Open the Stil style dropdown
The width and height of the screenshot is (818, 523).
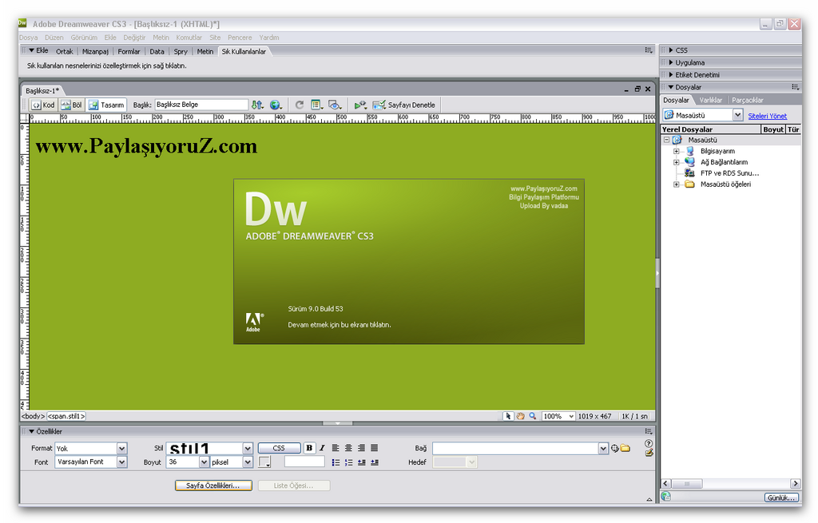click(x=248, y=449)
